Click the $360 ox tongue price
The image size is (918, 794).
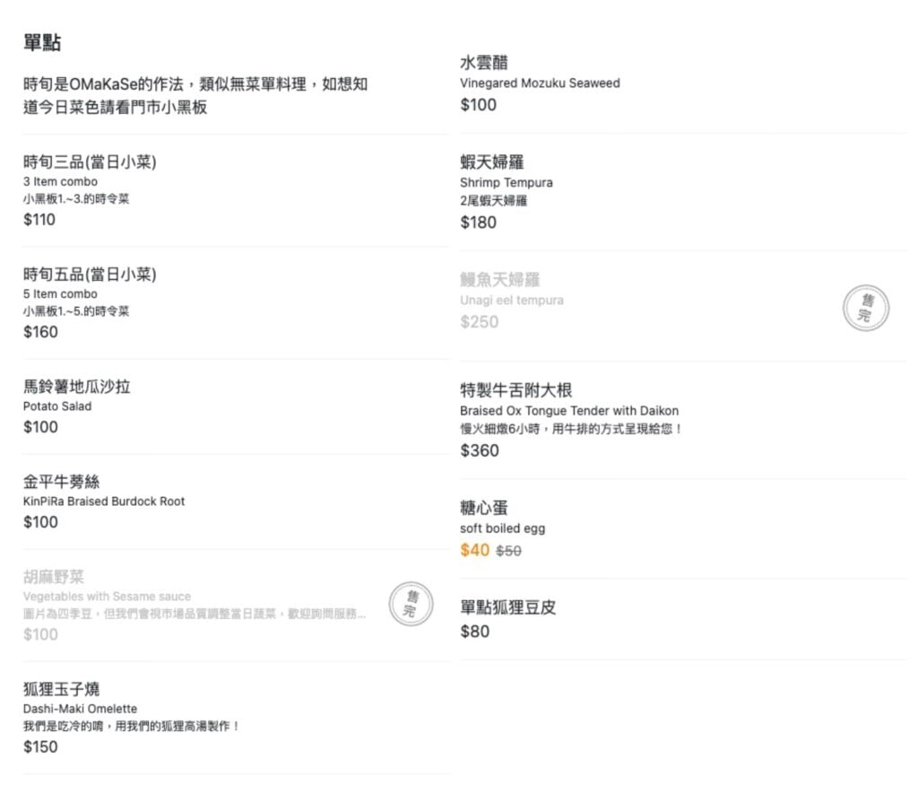tap(480, 450)
